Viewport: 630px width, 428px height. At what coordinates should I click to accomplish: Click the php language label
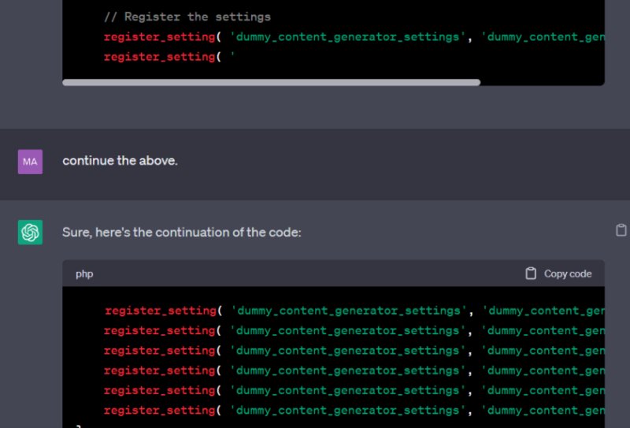[x=84, y=274]
